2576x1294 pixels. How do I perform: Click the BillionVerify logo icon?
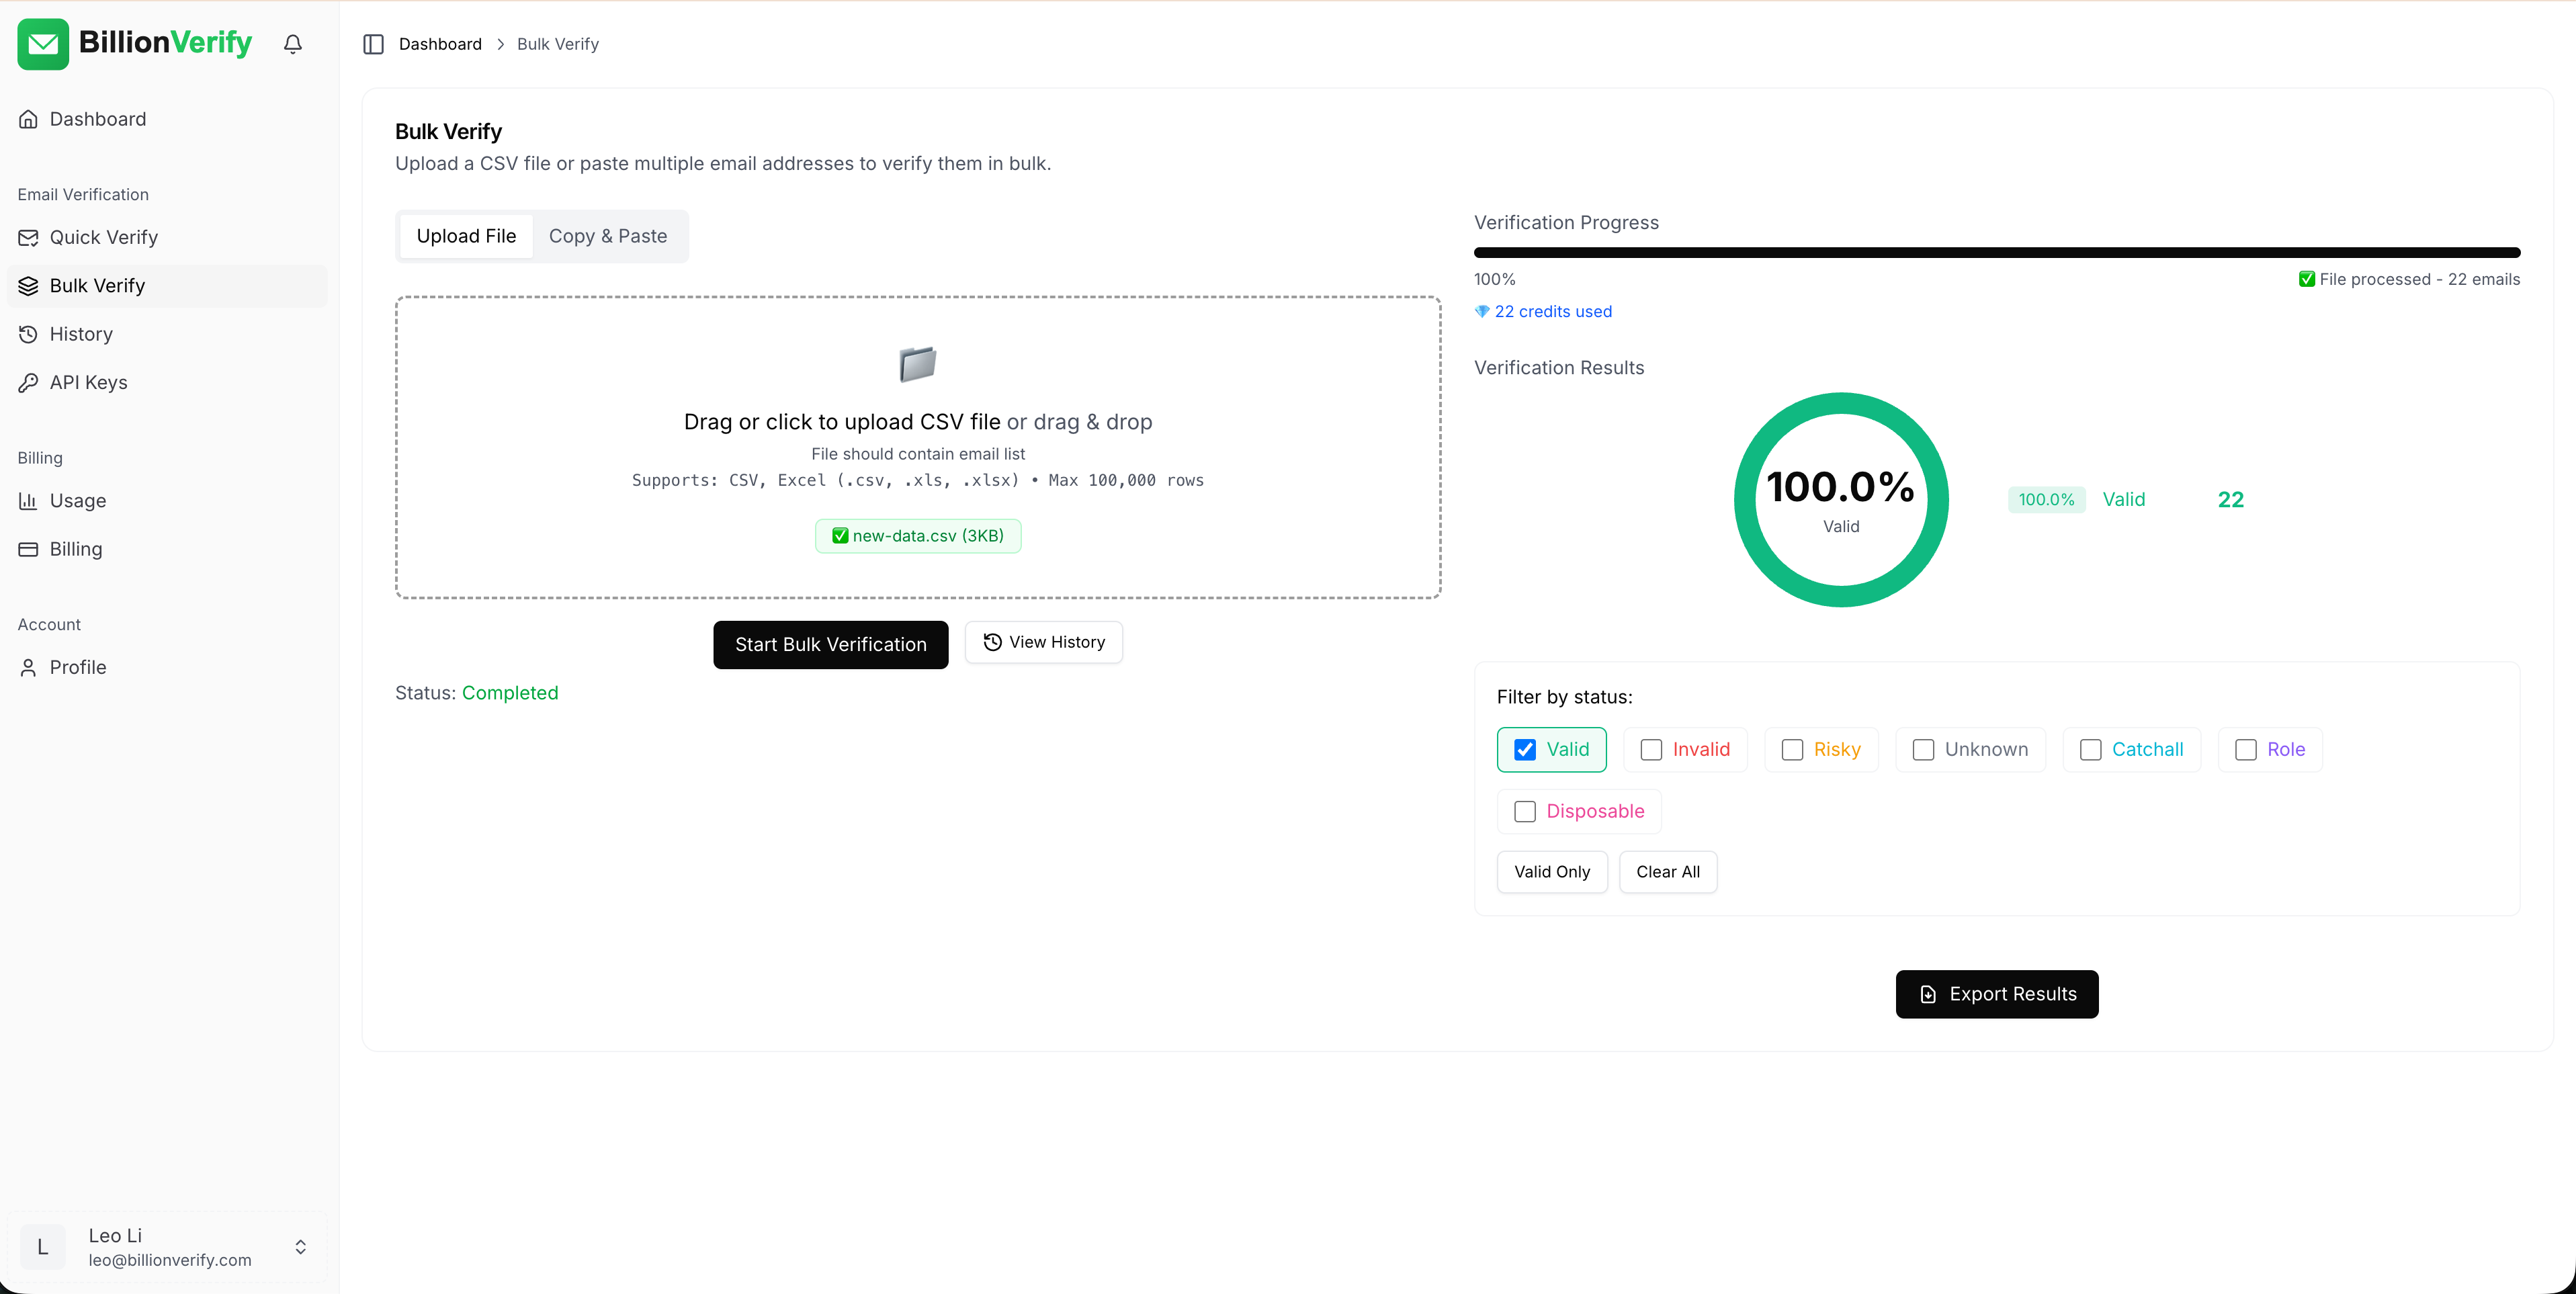point(42,43)
